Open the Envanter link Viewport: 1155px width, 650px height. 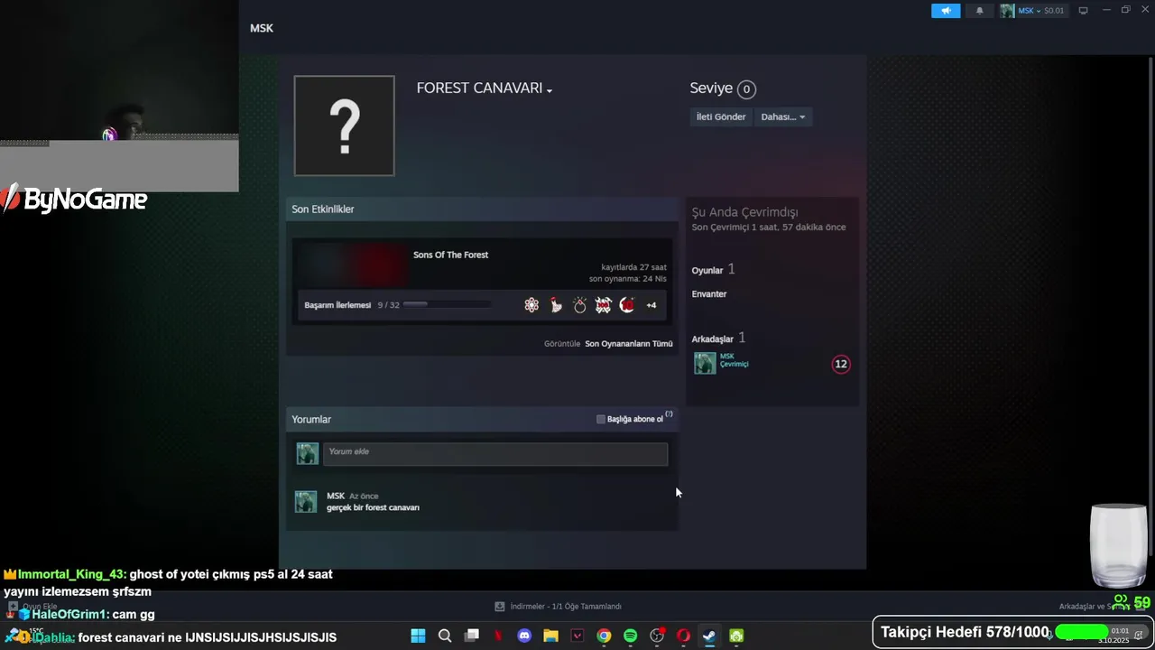click(709, 294)
